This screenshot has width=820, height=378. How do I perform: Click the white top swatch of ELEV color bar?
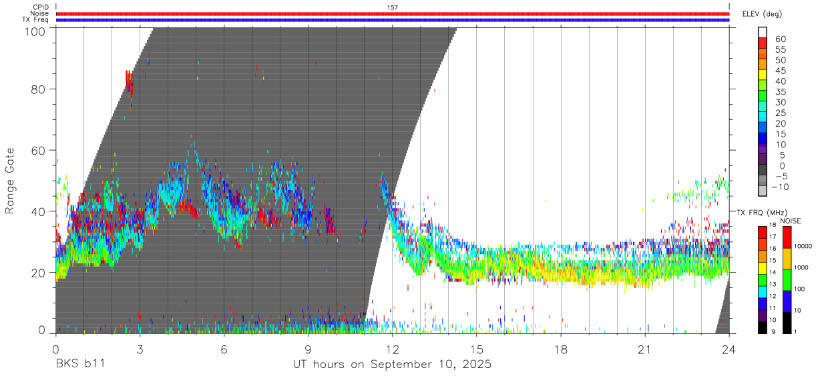(763, 33)
